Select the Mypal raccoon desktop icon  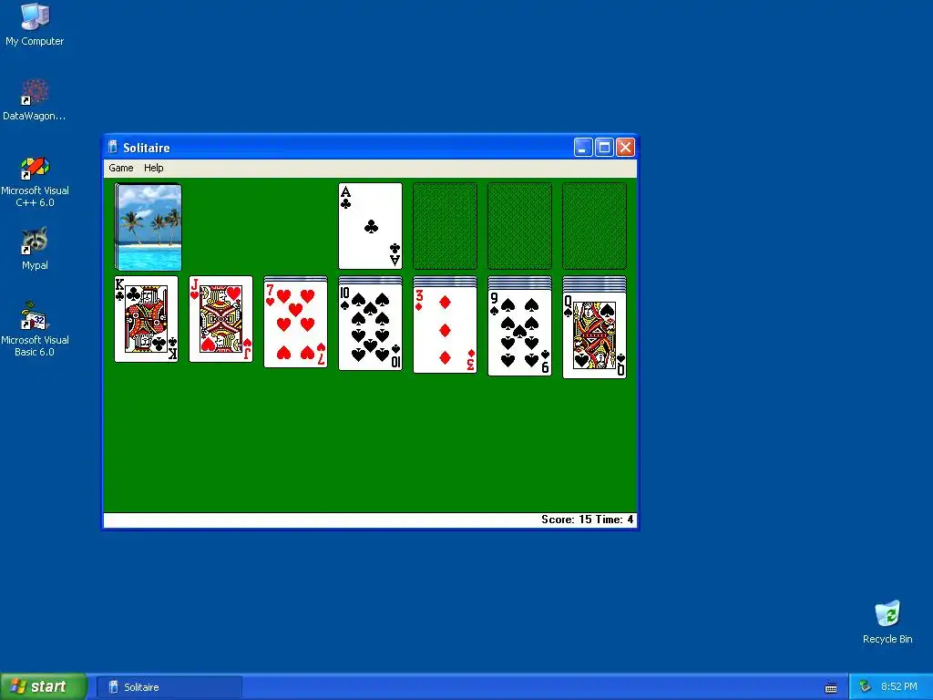click(35, 249)
